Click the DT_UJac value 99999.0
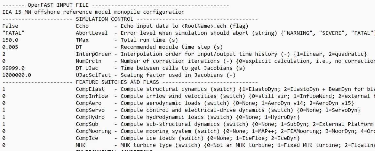This screenshot has width=375, height=151. [x=13, y=68]
